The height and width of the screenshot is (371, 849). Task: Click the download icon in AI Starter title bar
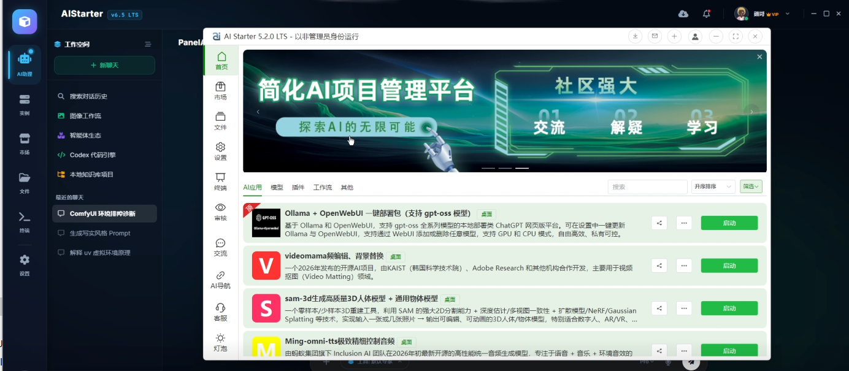coord(636,36)
